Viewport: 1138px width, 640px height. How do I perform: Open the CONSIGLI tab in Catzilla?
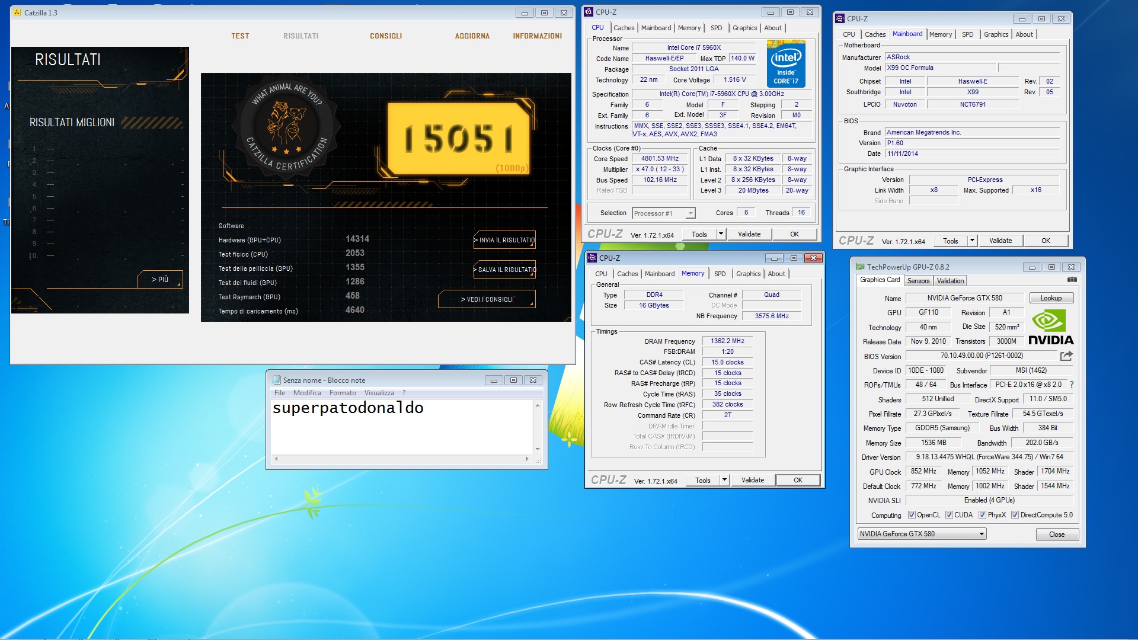coord(386,36)
